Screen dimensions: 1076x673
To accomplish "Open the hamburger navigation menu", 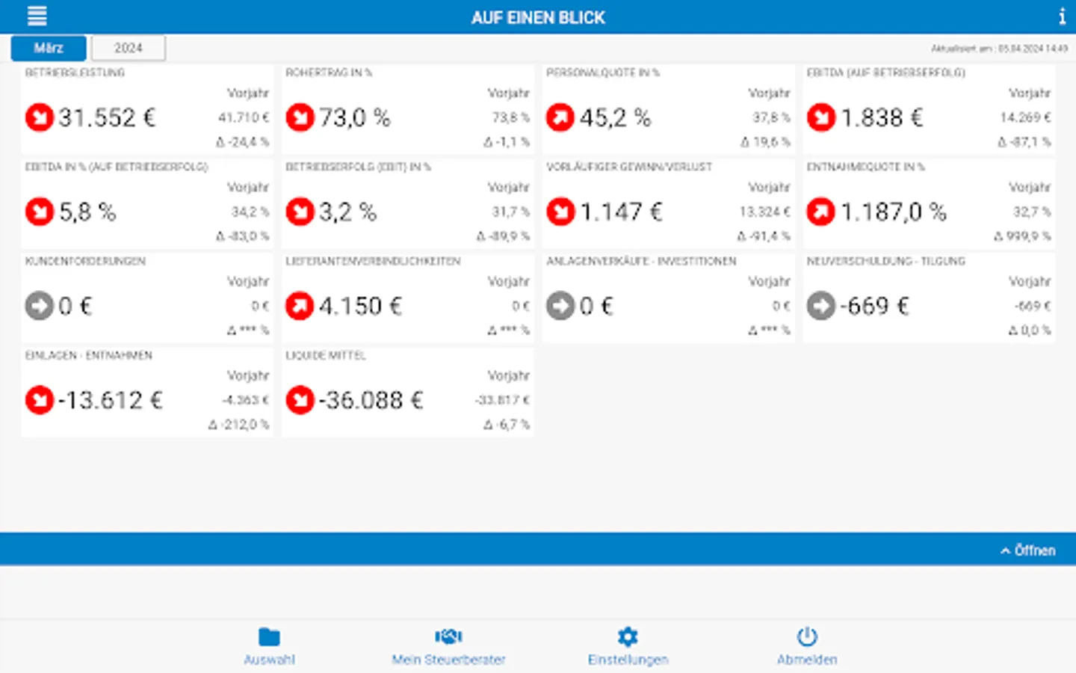I will (36, 16).
